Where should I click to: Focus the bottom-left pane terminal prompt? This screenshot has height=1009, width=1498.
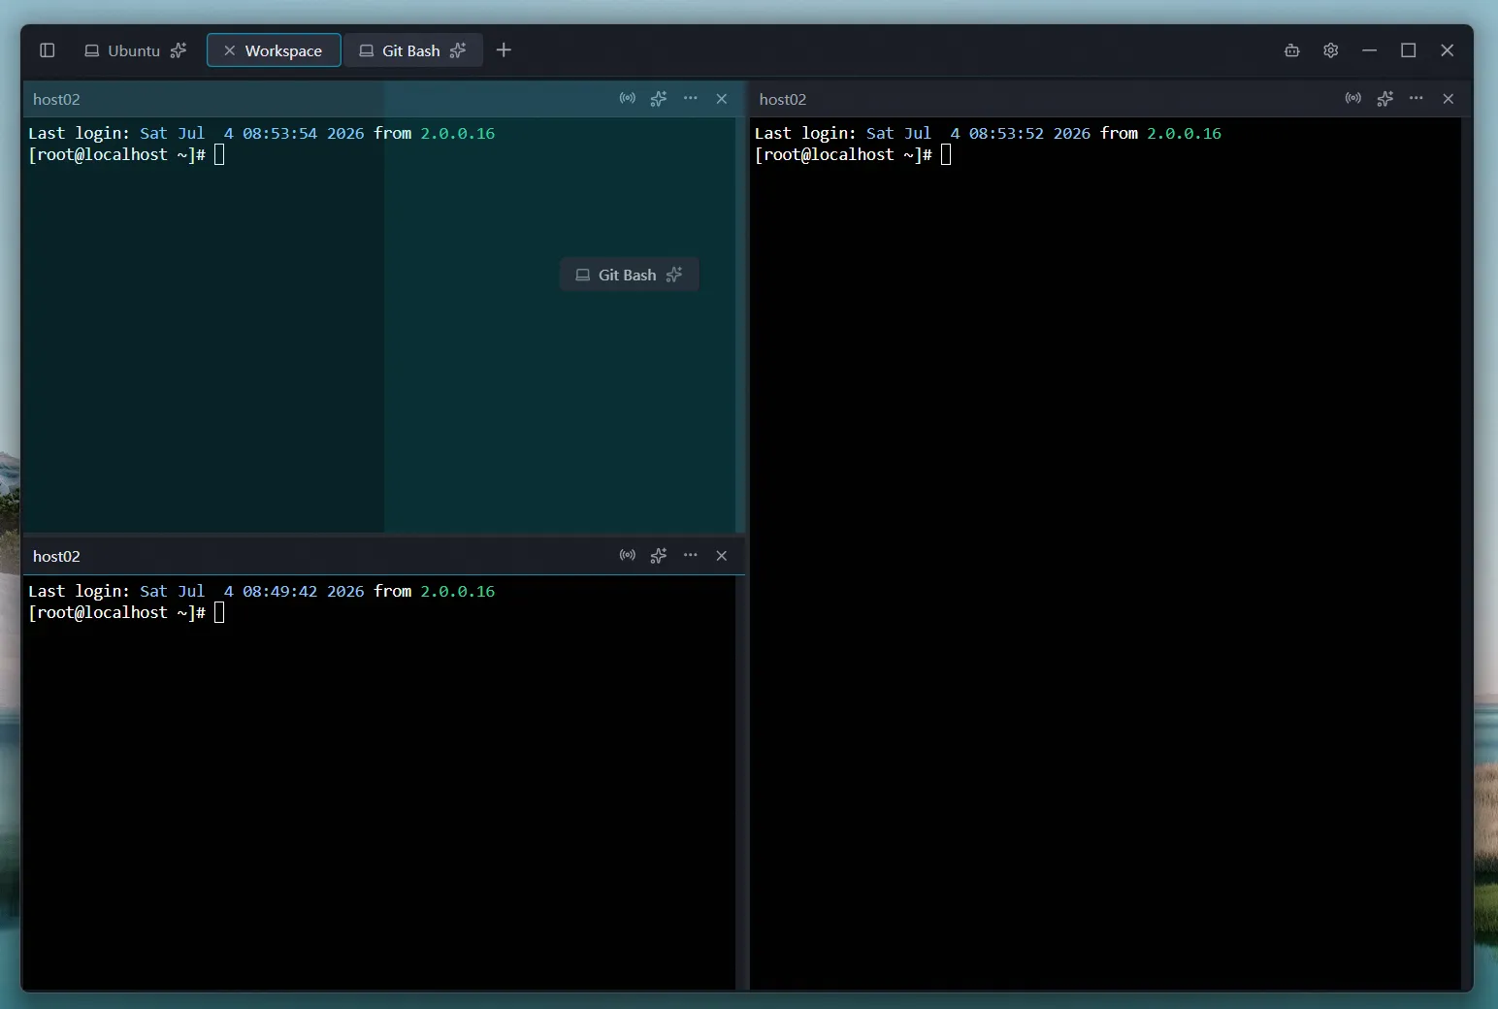[127, 612]
